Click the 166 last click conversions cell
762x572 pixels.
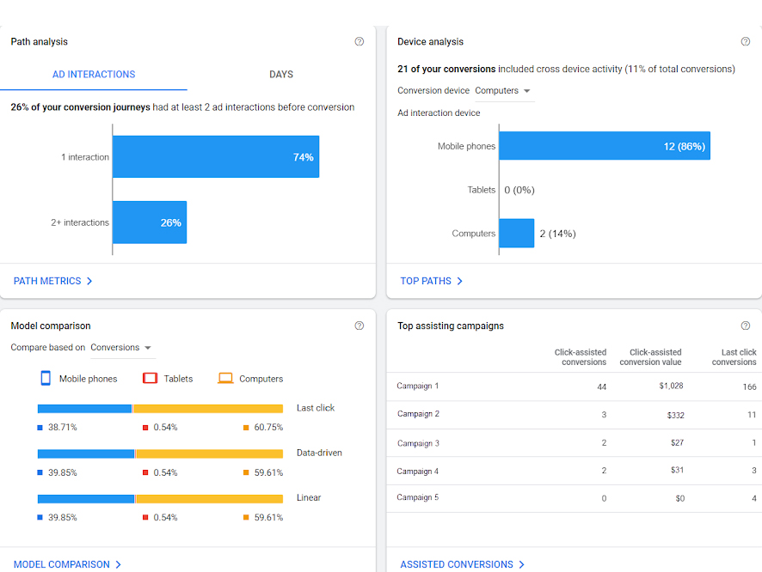749,386
